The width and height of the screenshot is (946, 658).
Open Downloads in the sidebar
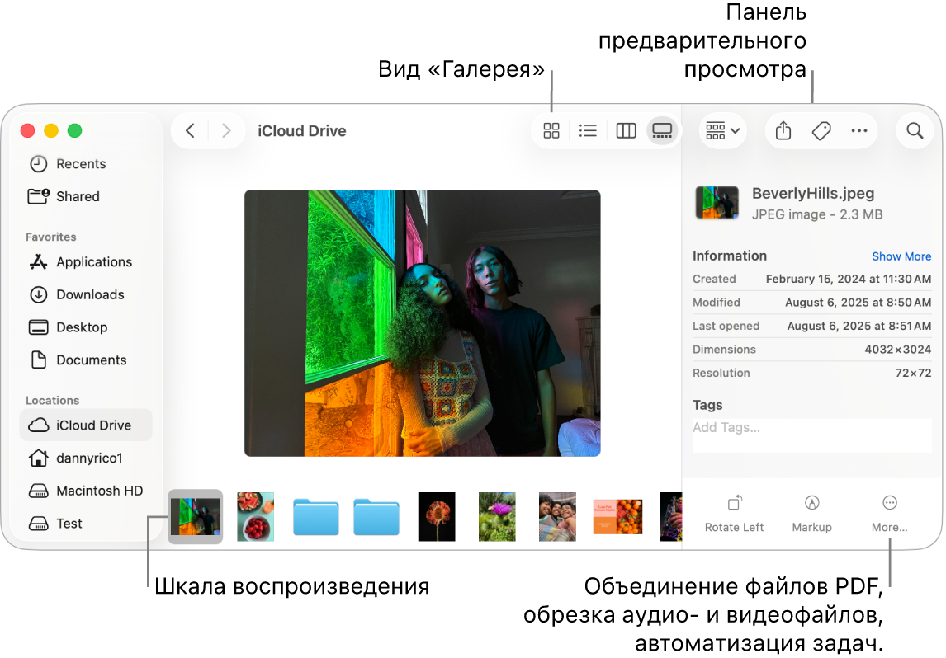(86, 294)
